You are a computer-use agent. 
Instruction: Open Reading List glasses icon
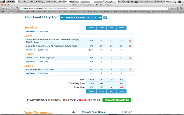pos(3,12)
